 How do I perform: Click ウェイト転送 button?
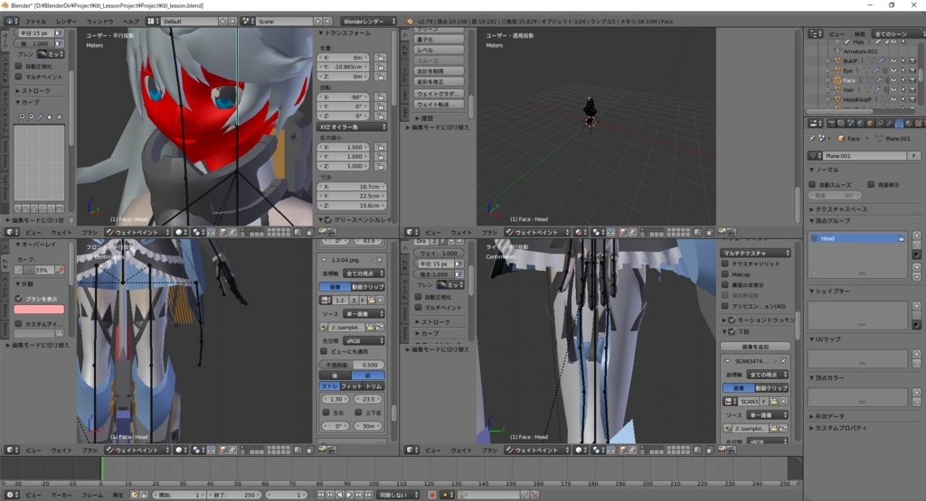pos(439,105)
